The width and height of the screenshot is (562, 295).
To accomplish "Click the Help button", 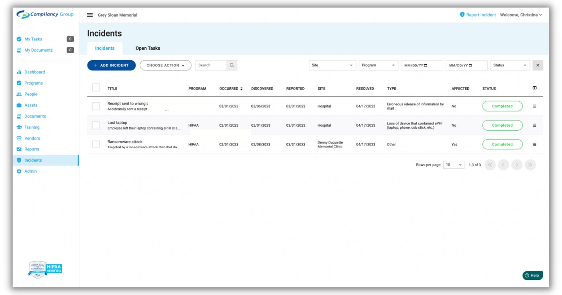I will [533, 275].
